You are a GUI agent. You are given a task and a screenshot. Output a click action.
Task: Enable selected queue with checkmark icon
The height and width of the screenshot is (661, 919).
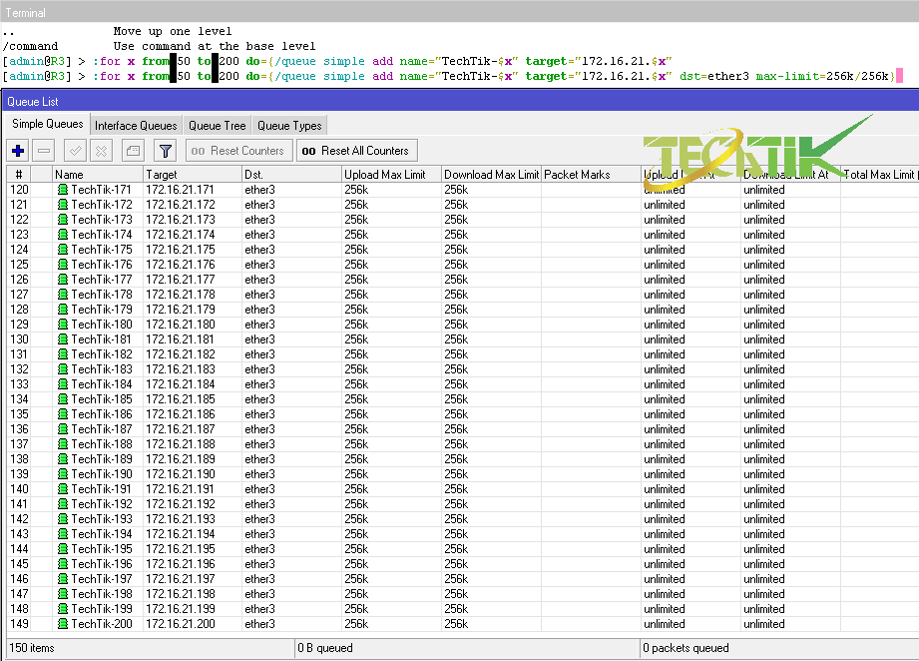[x=76, y=151]
